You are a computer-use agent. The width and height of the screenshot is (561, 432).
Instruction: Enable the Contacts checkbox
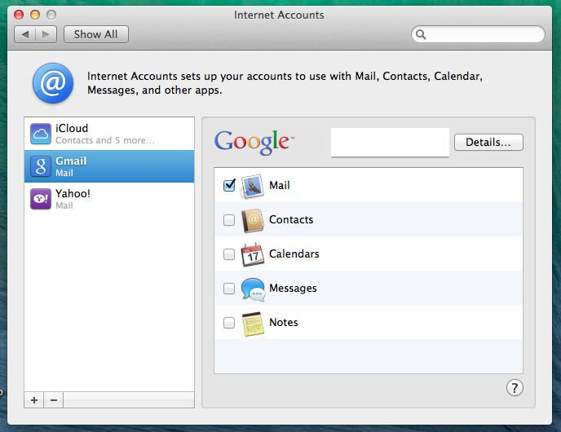click(229, 219)
